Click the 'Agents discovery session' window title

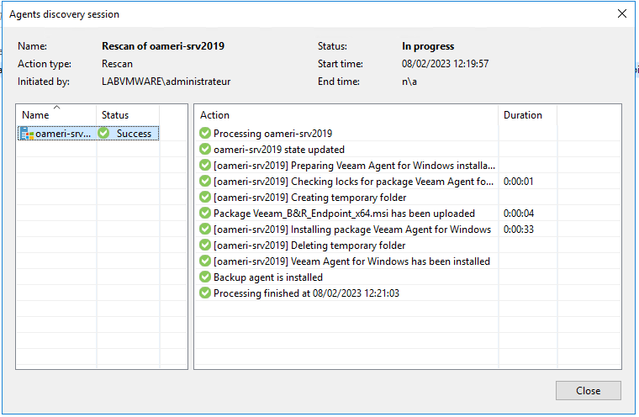point(65,14)
